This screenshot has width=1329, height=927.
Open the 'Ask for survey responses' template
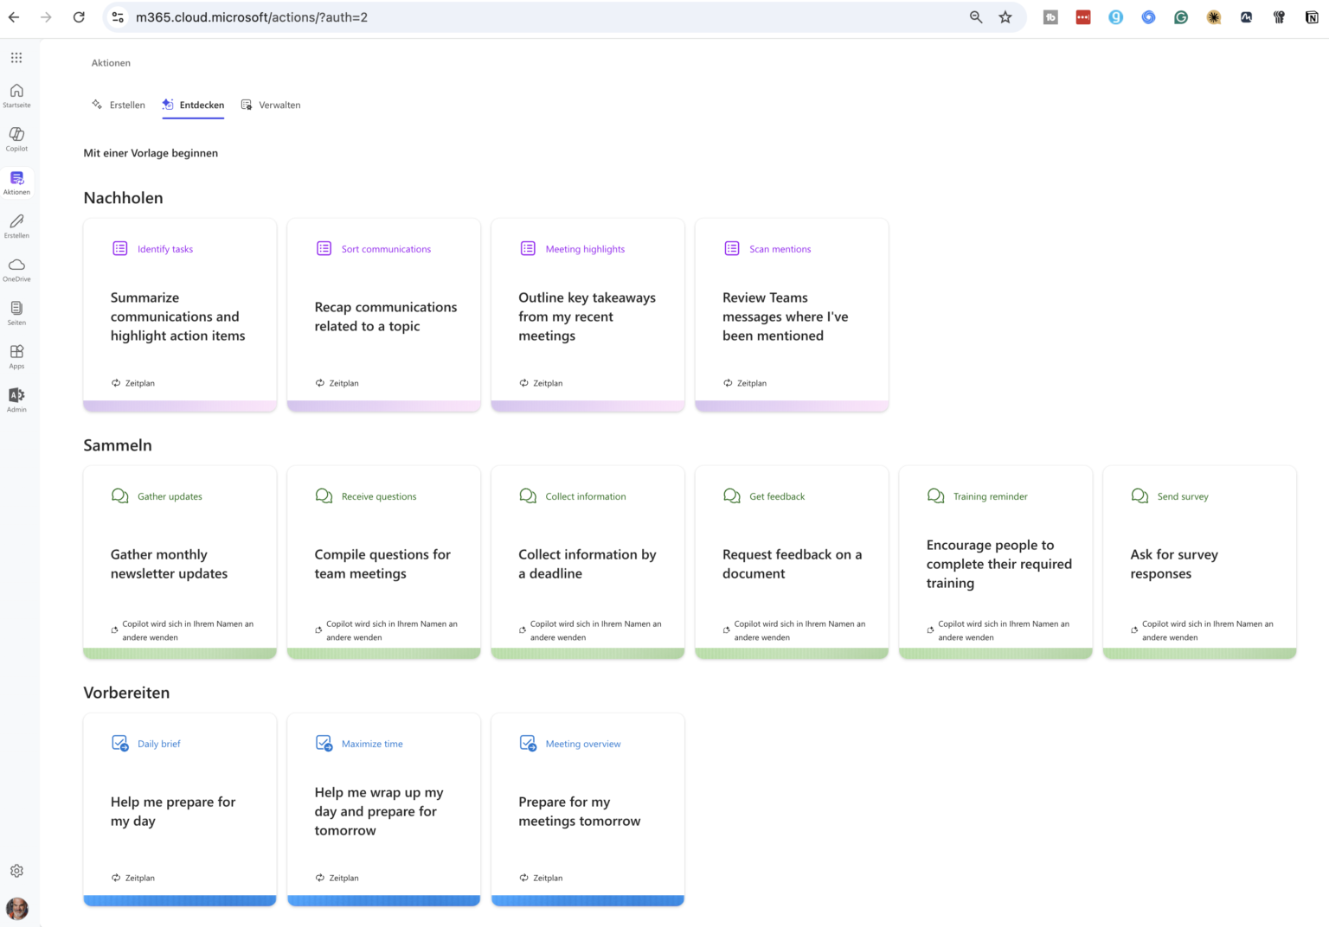1199,562
